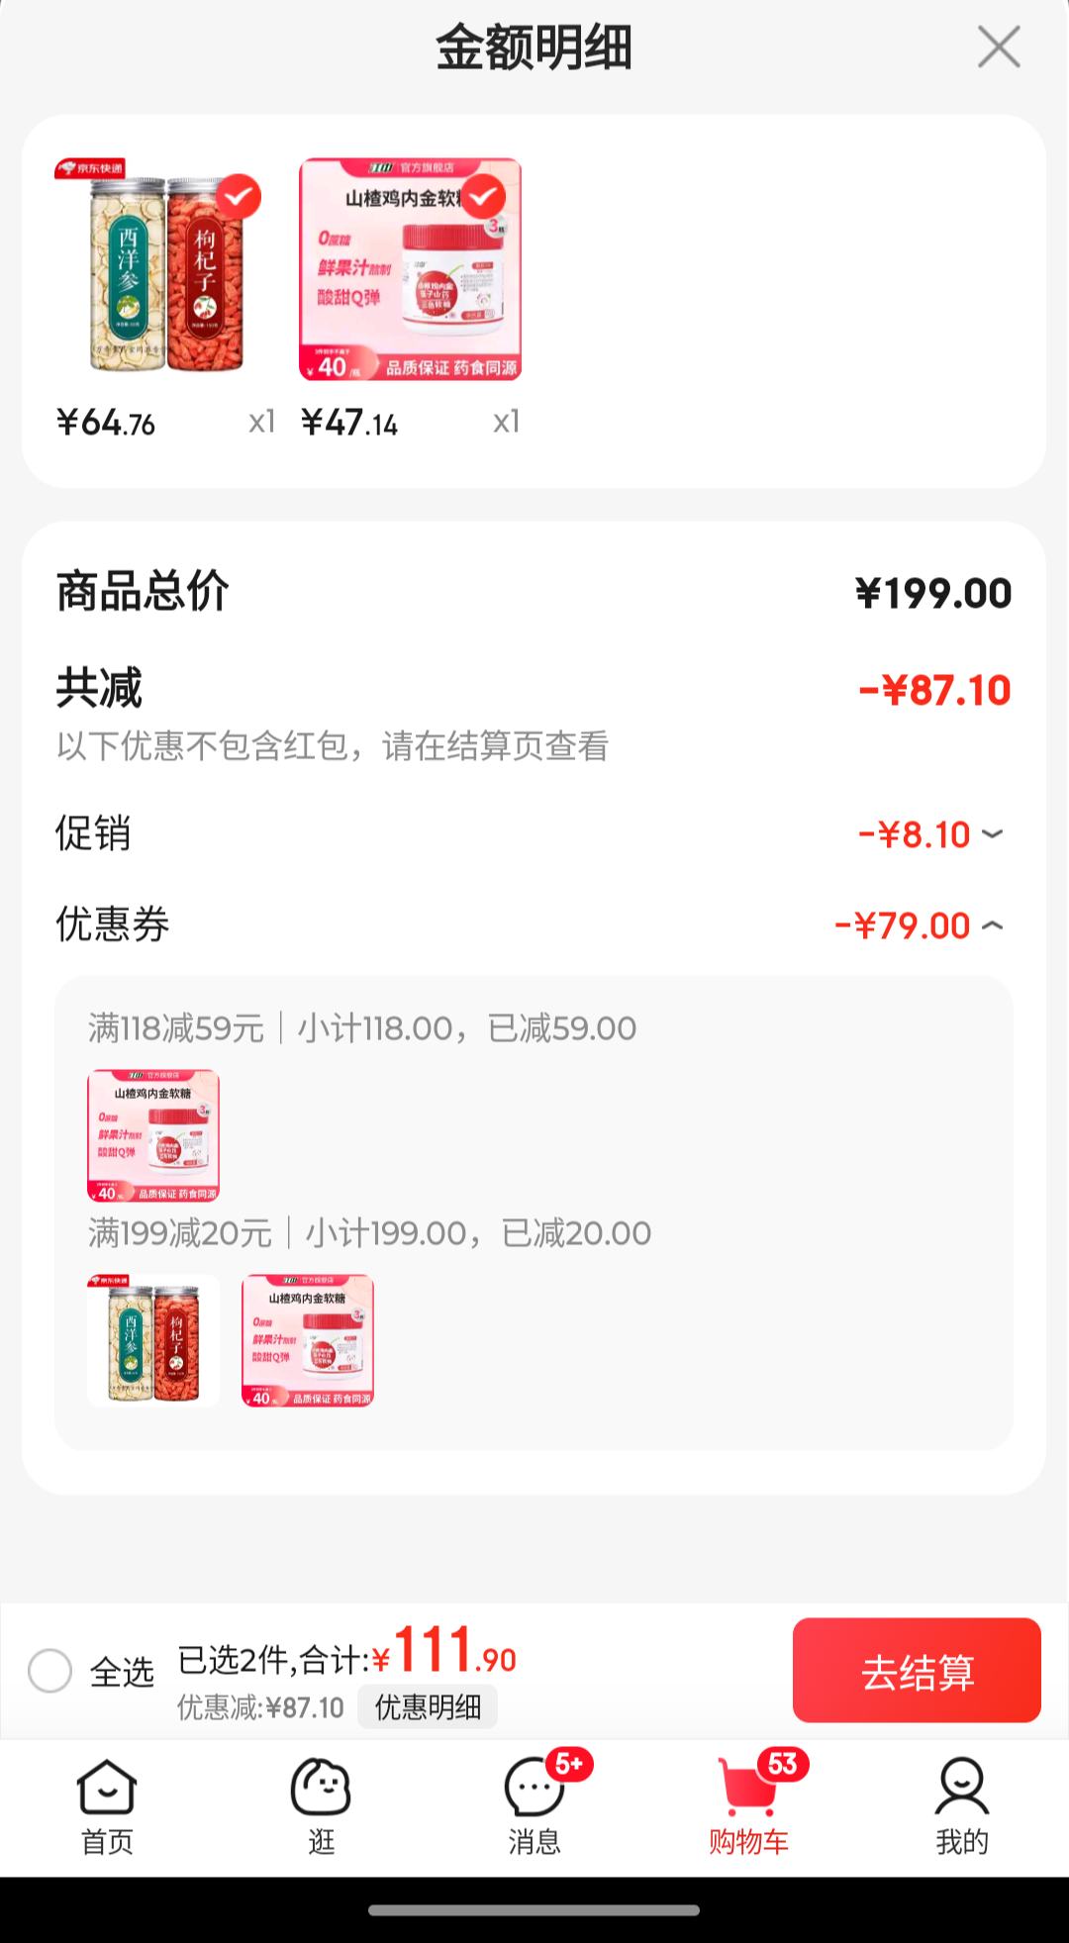The image size is (1069, 1943).
Task: Tap the 5+ message badge
Action: tap(569, 1764)
